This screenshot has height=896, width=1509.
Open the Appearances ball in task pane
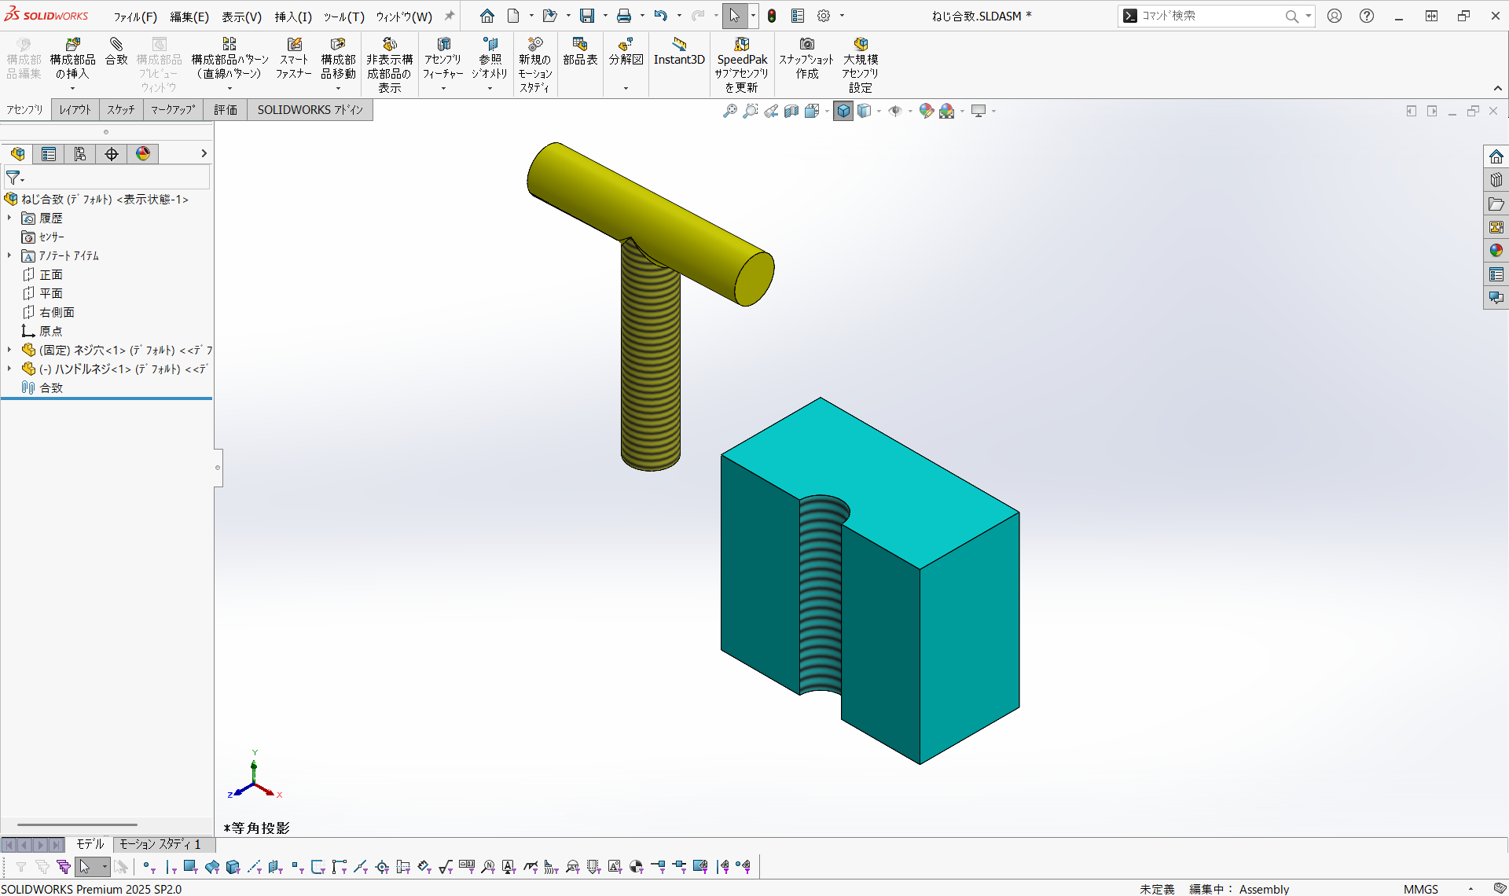click(x=1496, y=251)
